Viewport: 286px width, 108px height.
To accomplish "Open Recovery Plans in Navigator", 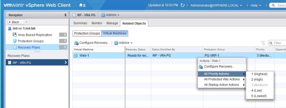I will [37, 47].
